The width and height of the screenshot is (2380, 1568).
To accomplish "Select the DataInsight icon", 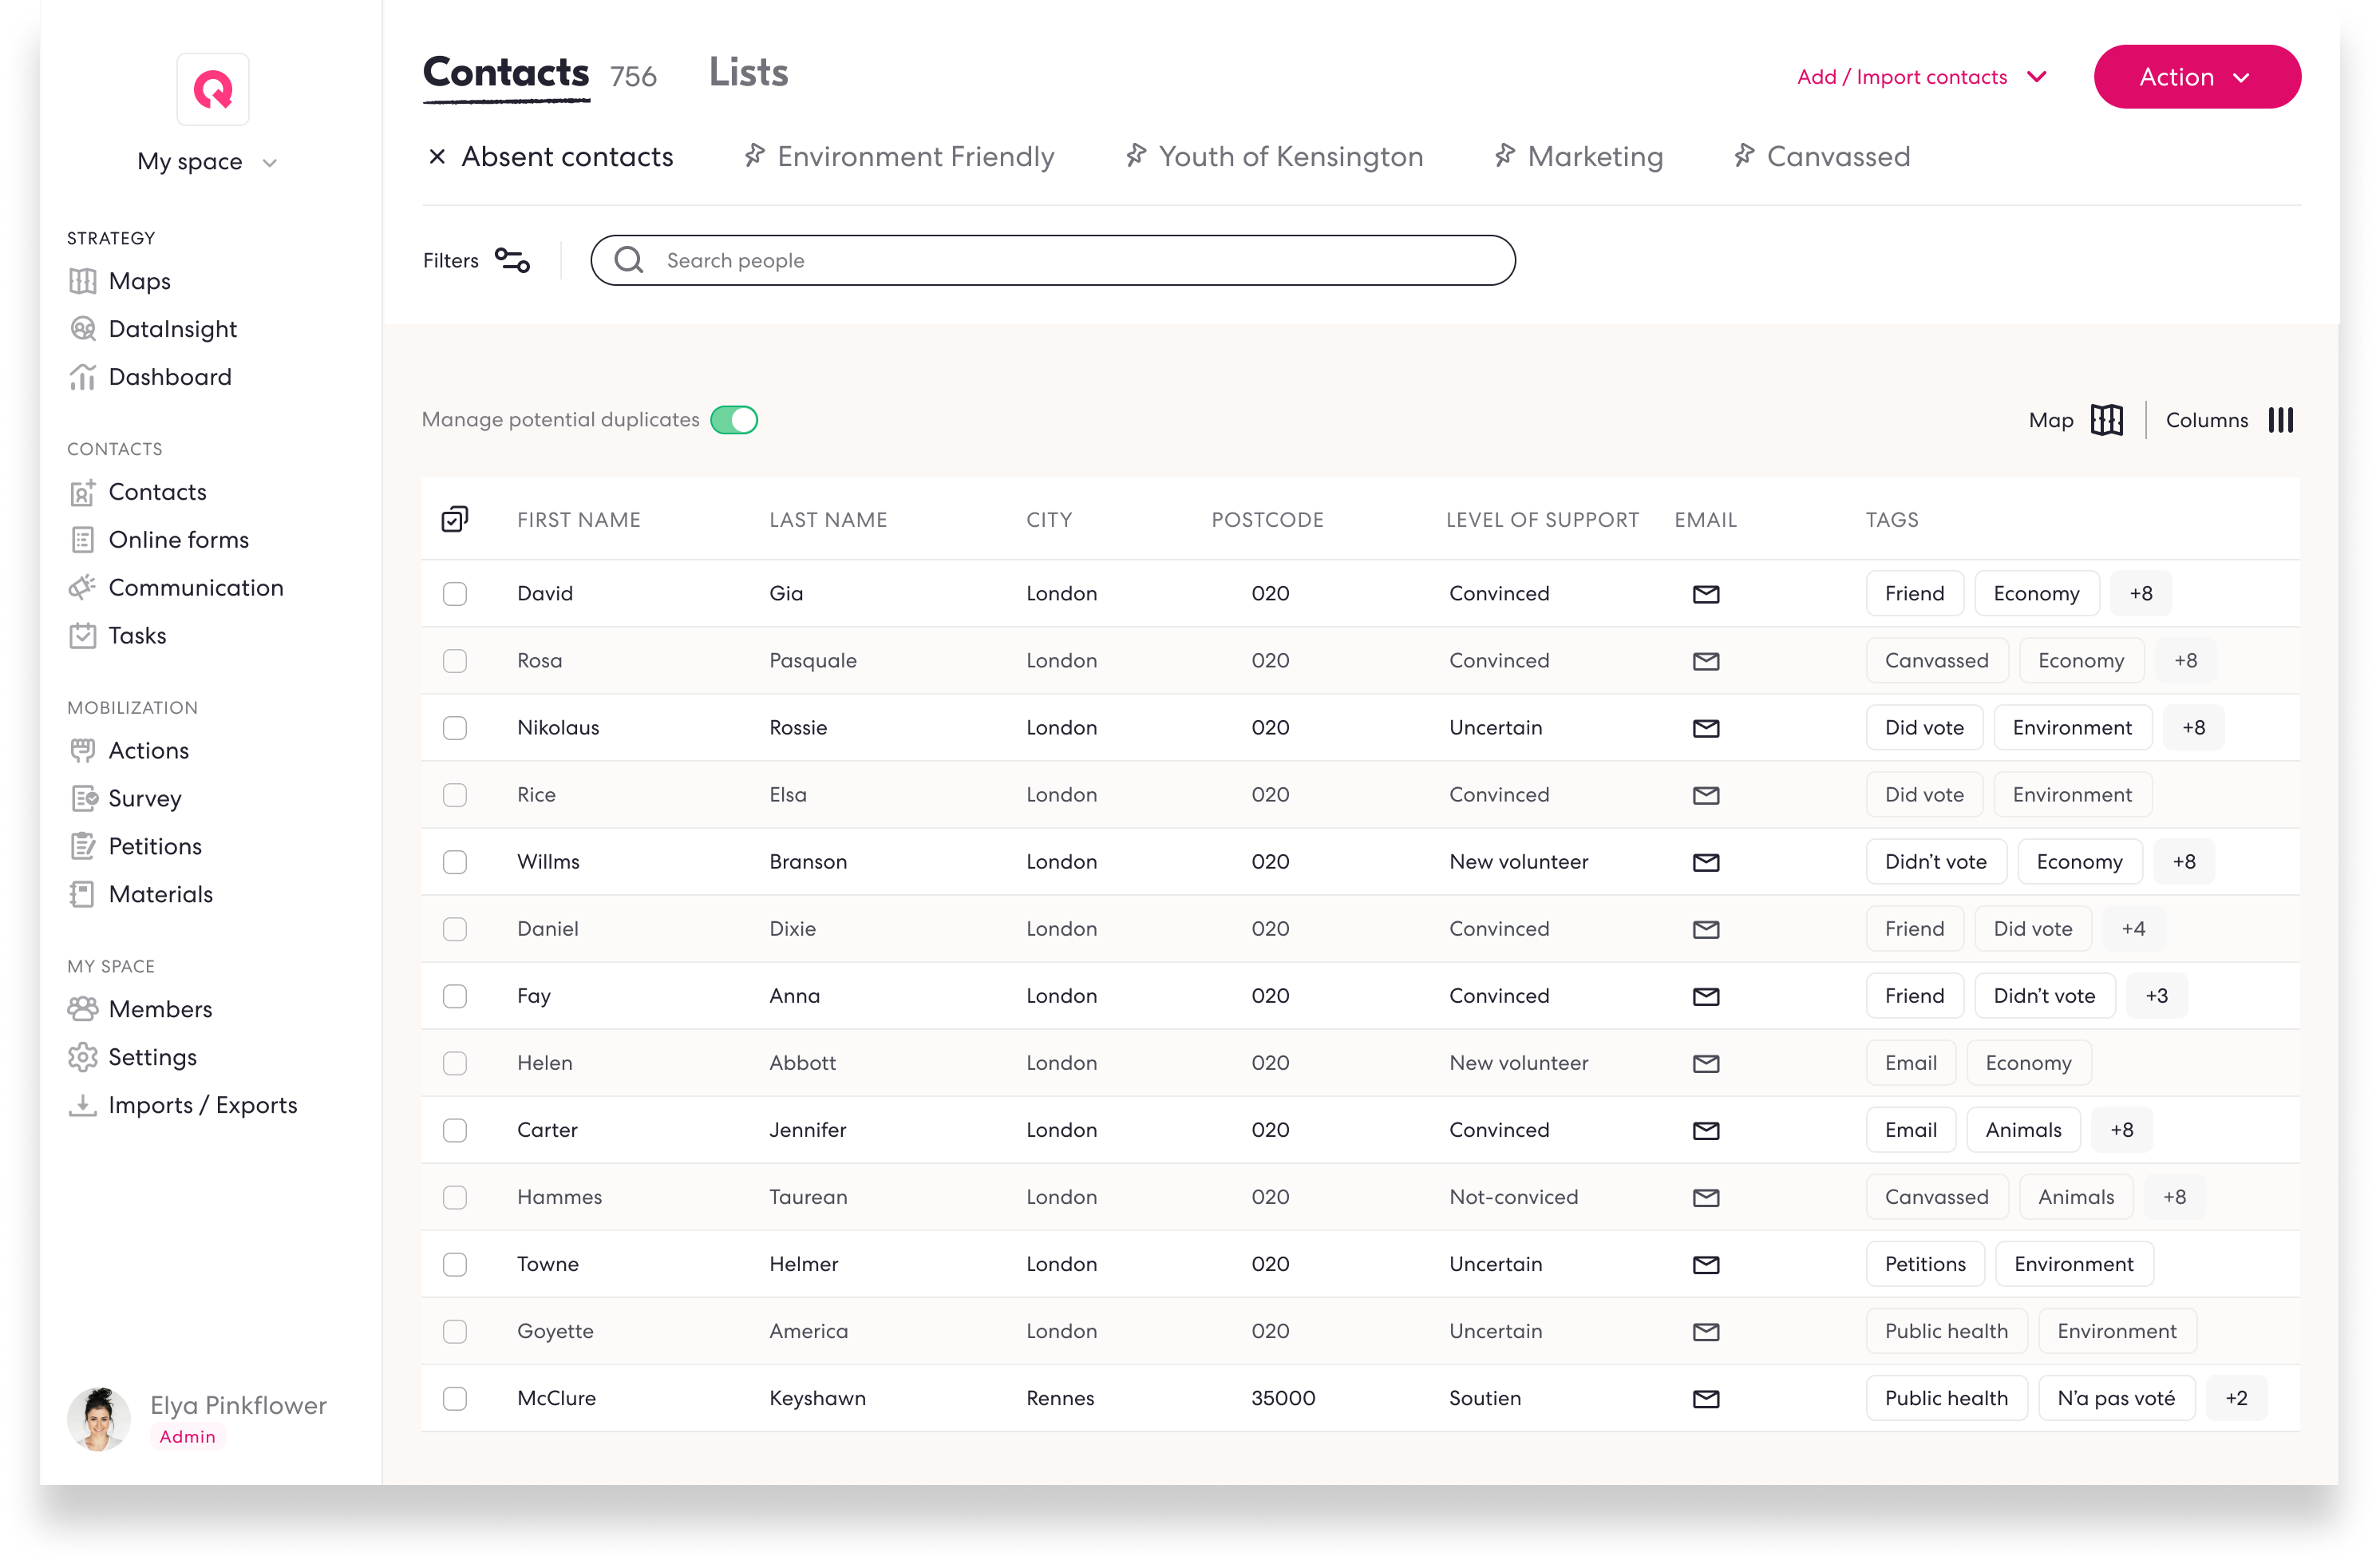I will pyautogui.click(x=84, y=328).
